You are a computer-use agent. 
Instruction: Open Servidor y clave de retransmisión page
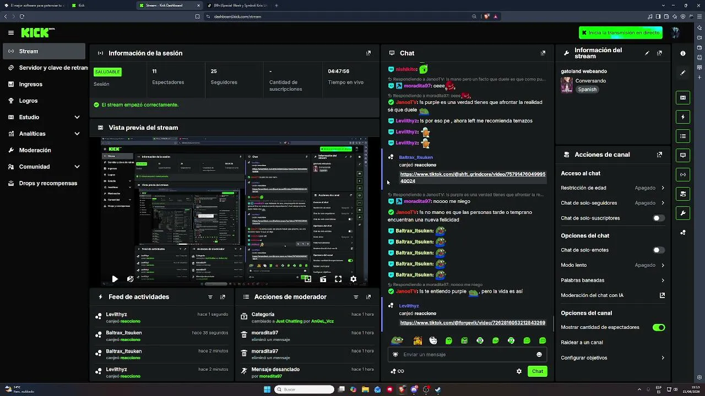click(x=44, y=68)
